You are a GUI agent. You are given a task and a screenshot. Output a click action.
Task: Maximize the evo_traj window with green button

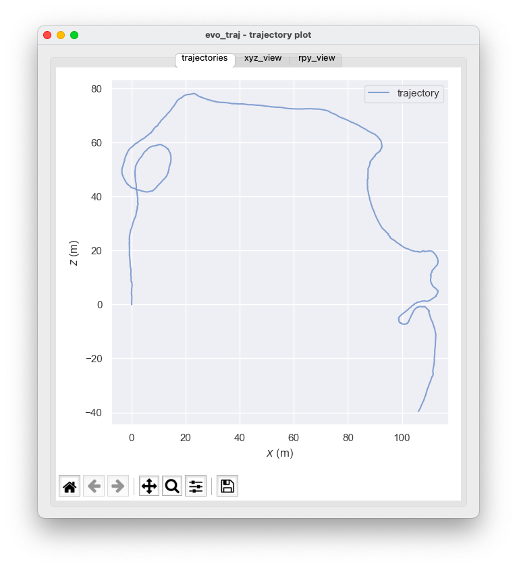[74, 35]
